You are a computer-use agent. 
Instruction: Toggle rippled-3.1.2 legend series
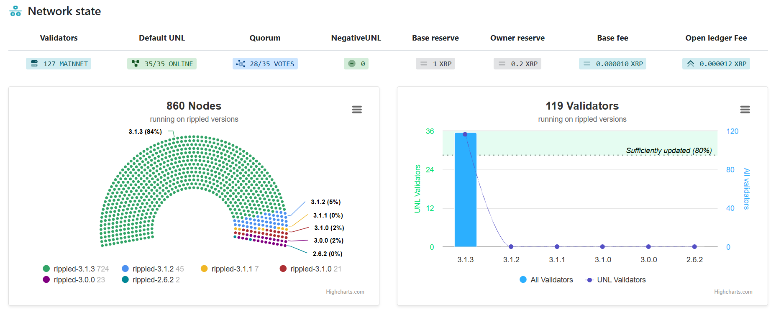pyautogui.click(x=153, y=269)
